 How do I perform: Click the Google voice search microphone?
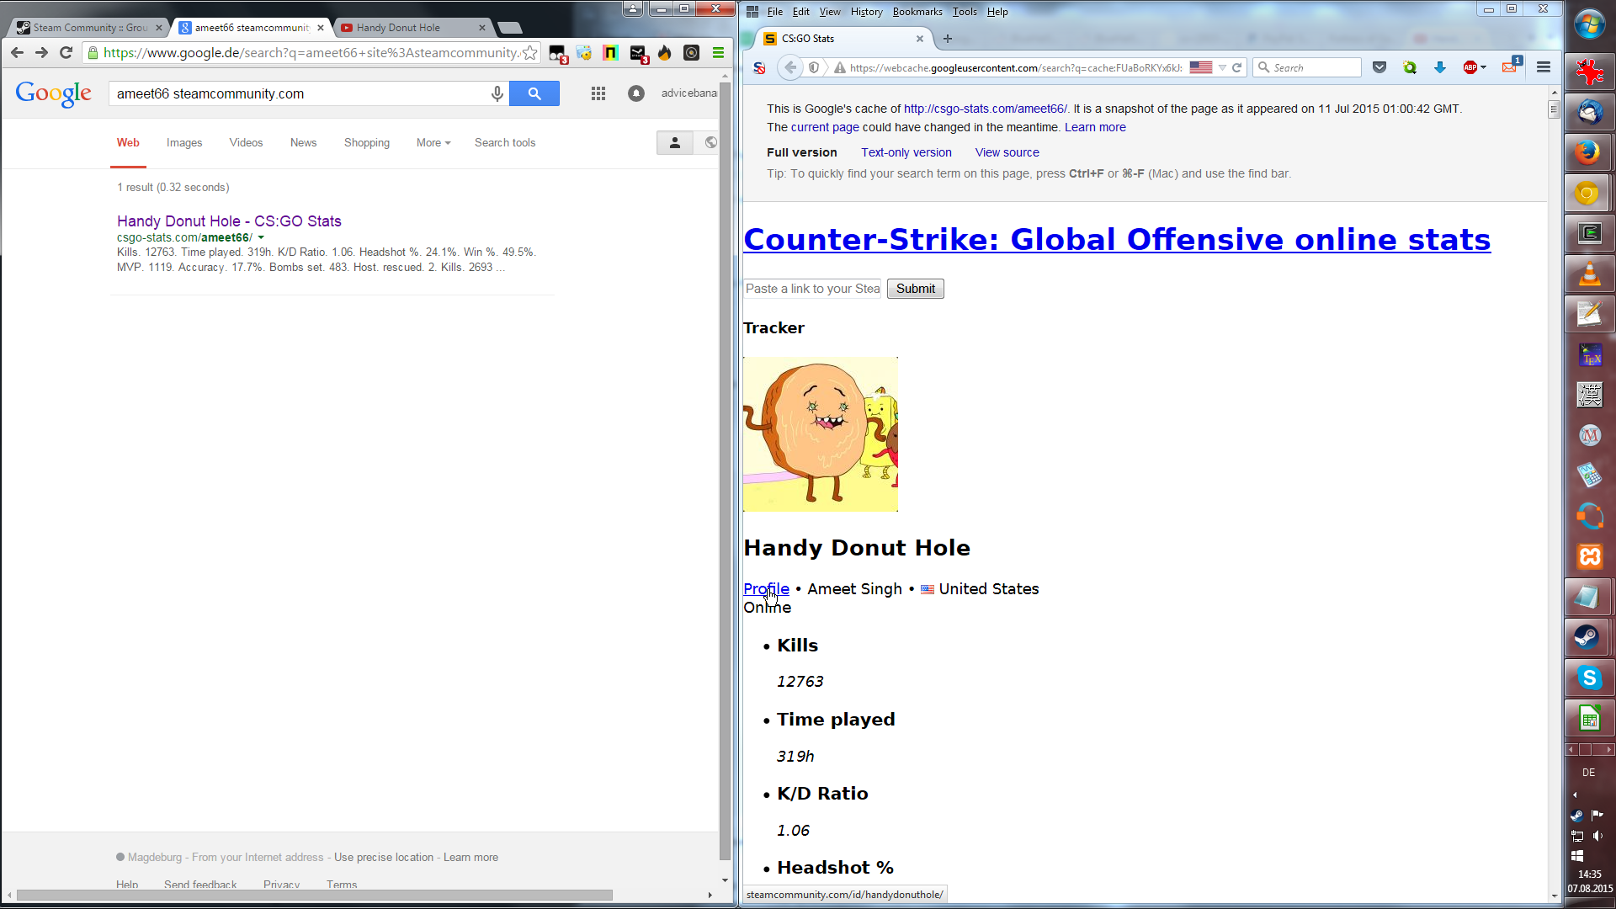(497, 93)
